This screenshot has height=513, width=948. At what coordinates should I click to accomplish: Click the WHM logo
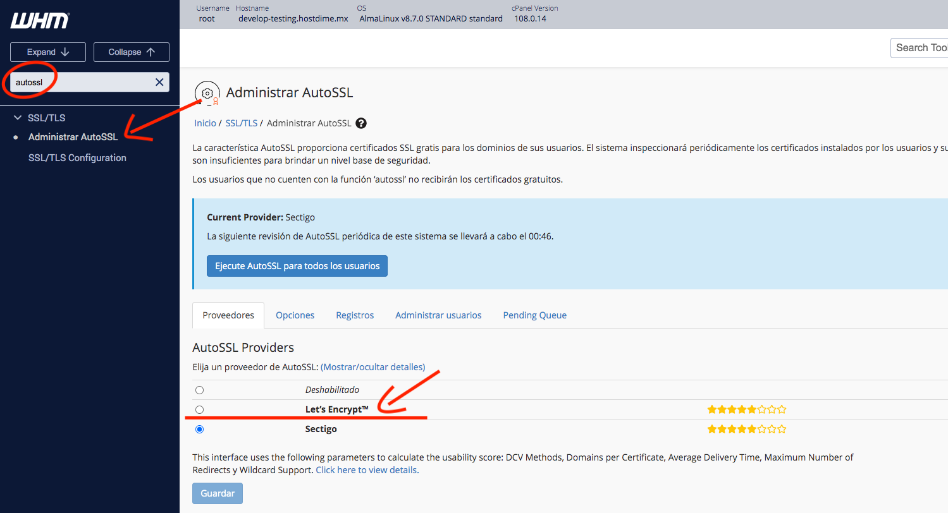point(39,21)
